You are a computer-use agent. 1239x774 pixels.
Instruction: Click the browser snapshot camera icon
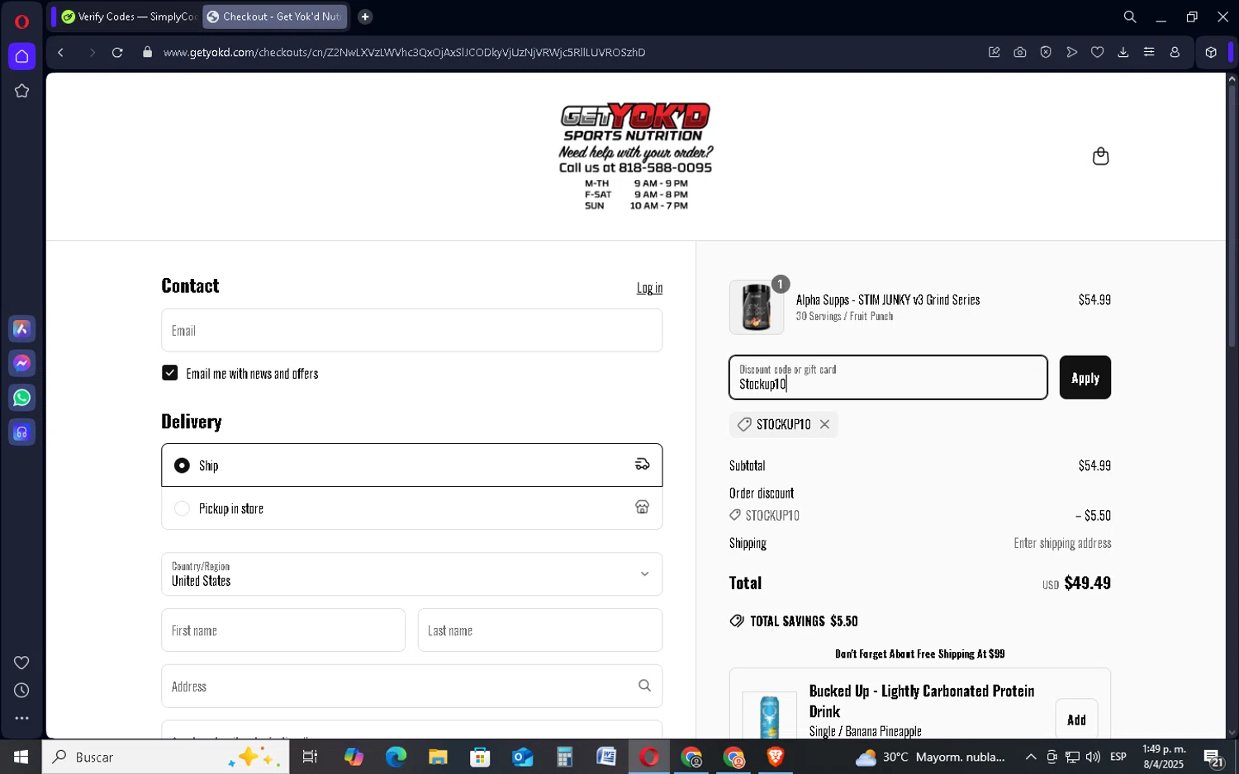pyautogui.click(x=1020, y=52)
